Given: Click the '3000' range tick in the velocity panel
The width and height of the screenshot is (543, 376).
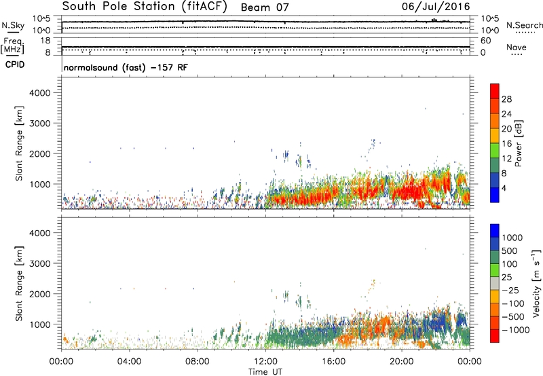Looking at the screenshot, I should (x=40, y=263).
